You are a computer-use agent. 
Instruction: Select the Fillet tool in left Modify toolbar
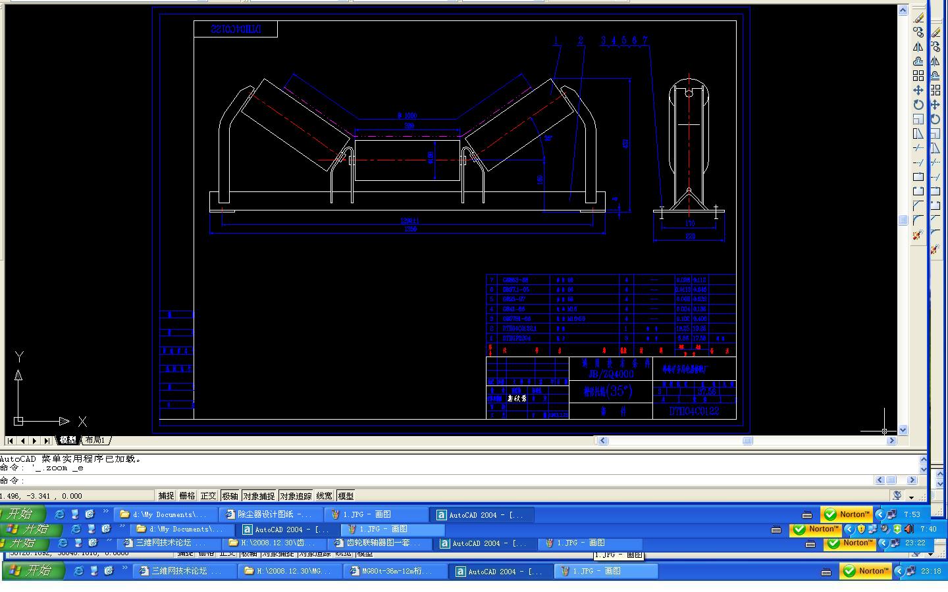pyautogui.click(x=918, y=220)
